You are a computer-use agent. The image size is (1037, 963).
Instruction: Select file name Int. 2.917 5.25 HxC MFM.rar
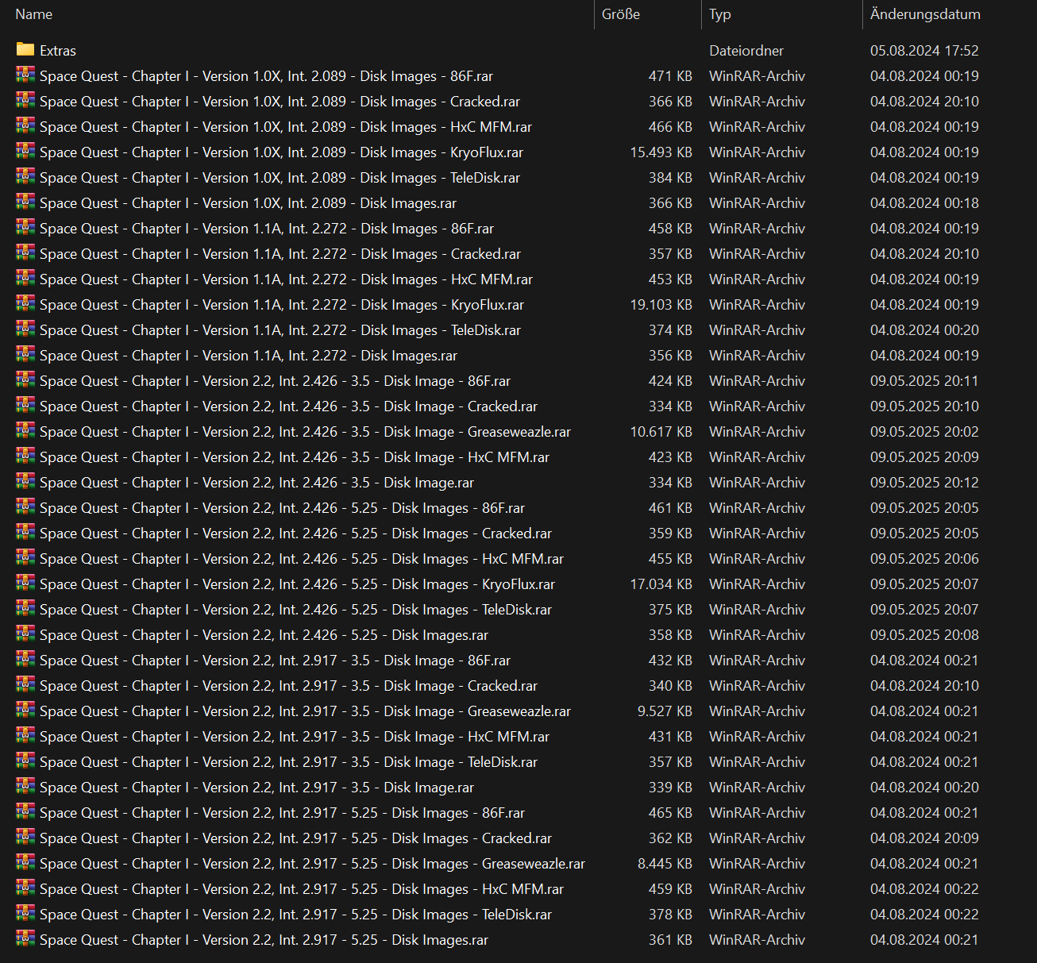click(302, 889)
